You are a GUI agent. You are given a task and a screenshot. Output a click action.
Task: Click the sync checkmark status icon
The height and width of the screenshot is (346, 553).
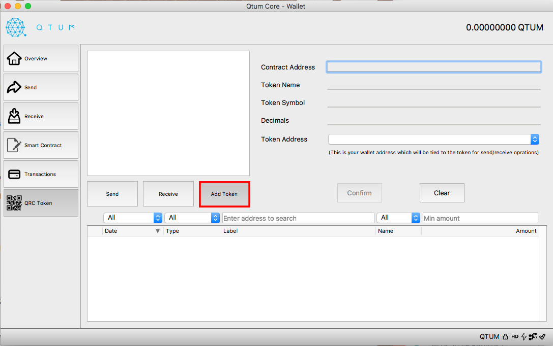click(x=542, y=336)
